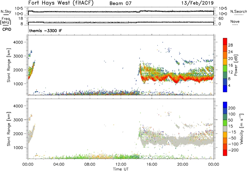Select the "20:00" time tick label
The height and width of the screenshot is (171, 247).
pyautogui.click(x=183, y=165)
